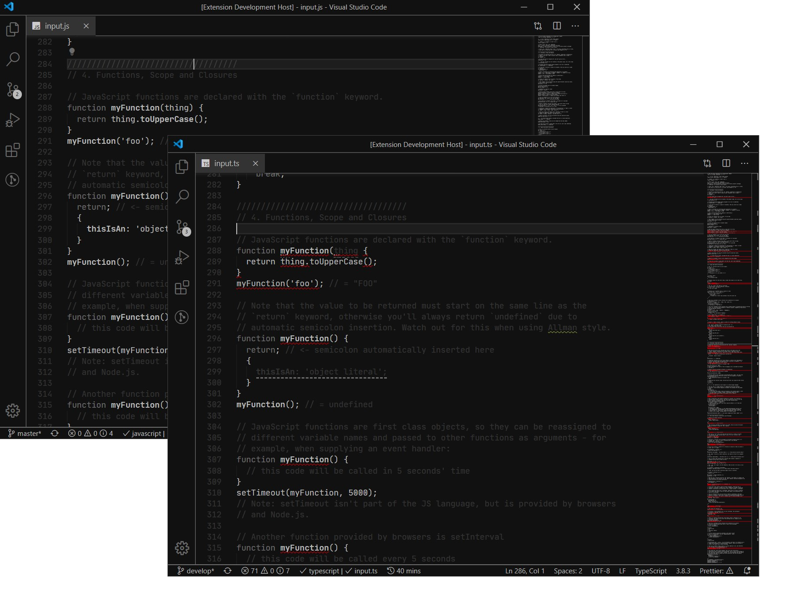
Task: Split the editor in input.ts window
Action: [x=726, y=163]
